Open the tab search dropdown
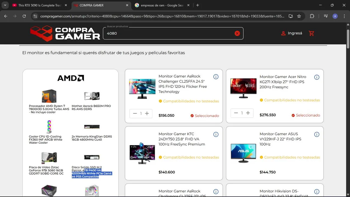This screenshot has width=350, height=197. (5, 5)
